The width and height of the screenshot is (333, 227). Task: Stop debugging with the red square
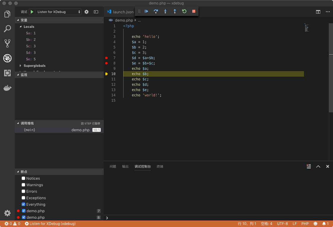pos(194,11)
